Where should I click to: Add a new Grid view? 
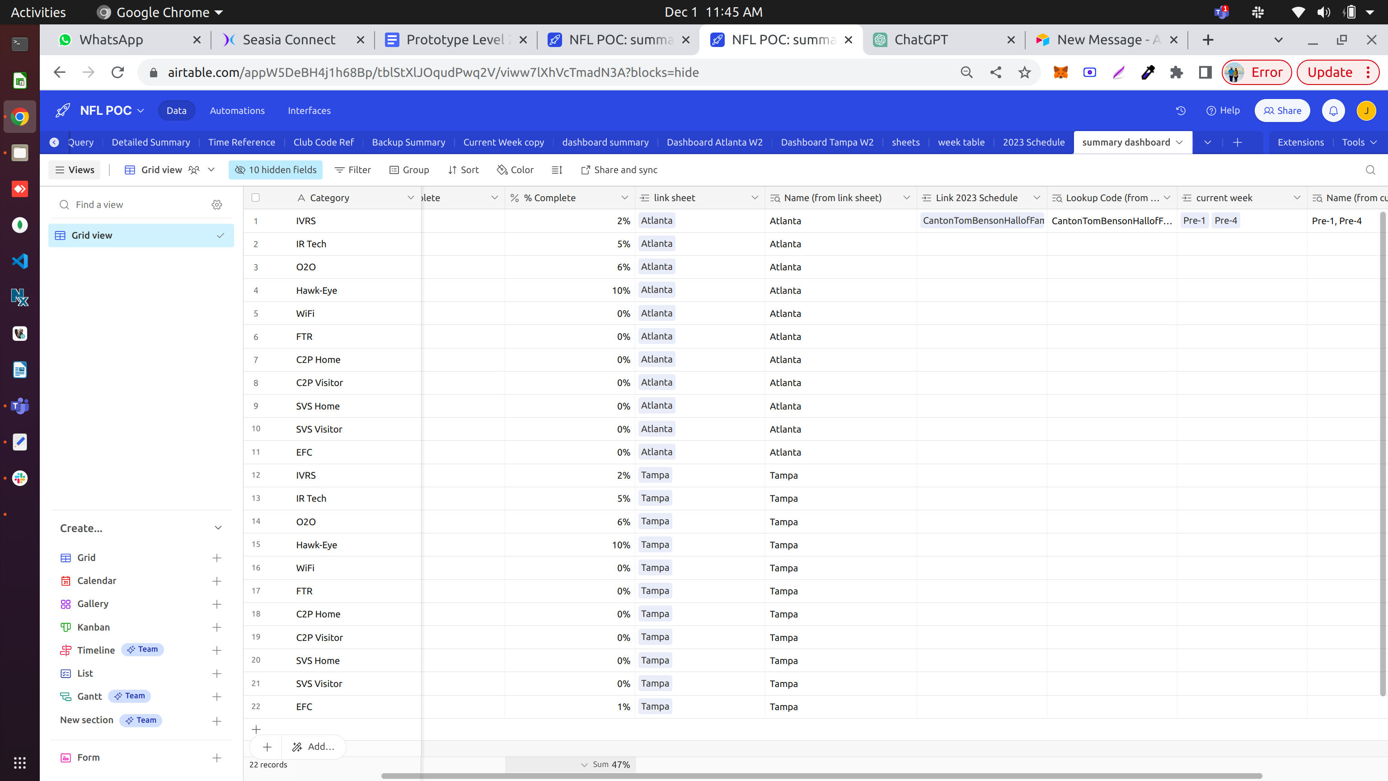(216, 558)
